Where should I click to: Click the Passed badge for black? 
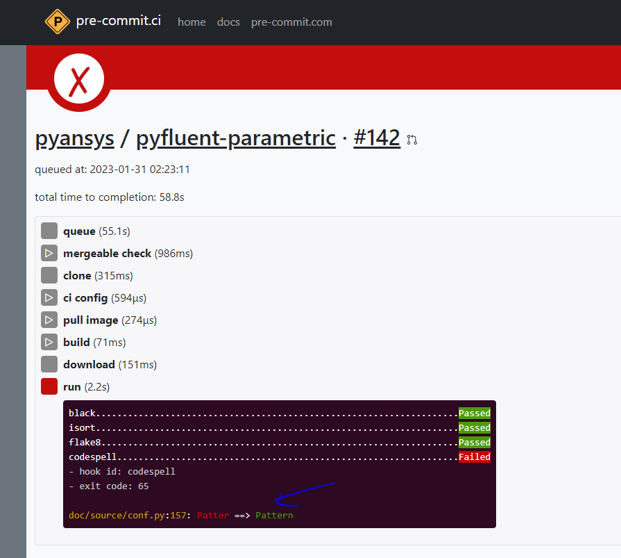point(475,413)
